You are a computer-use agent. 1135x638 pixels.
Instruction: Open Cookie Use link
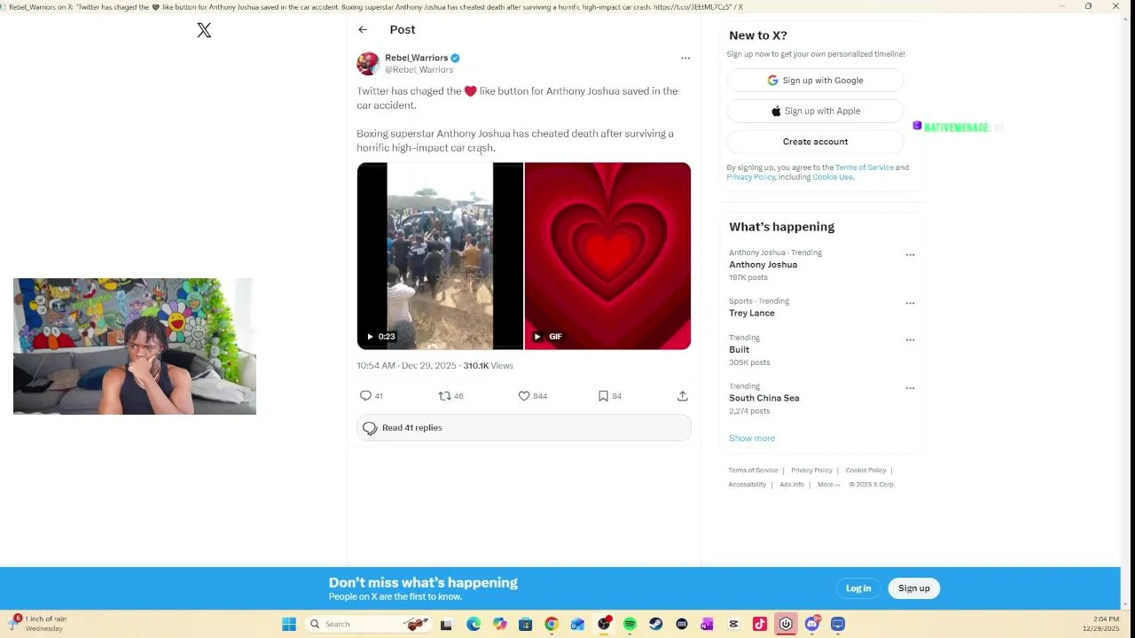833,177
